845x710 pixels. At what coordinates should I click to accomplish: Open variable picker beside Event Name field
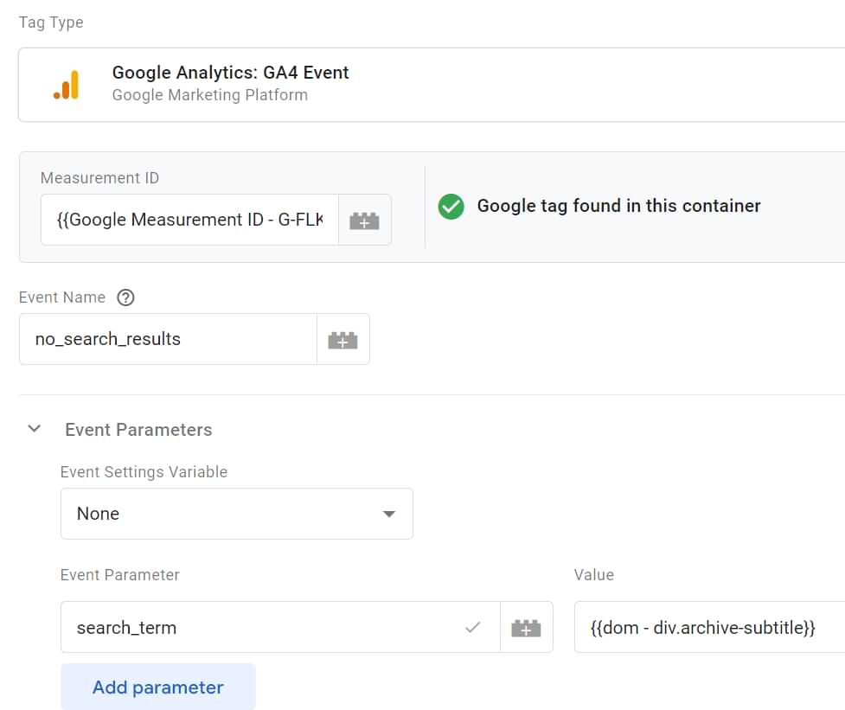[x=342, y=339]
